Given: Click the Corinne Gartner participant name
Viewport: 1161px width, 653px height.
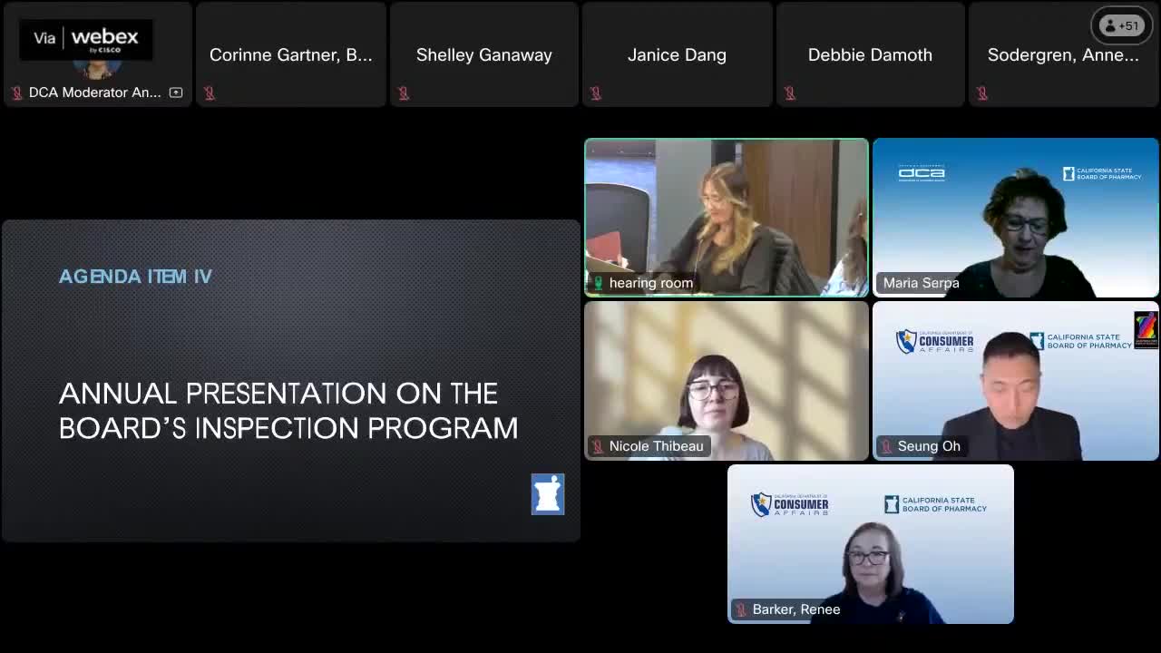Looking at the screenshot, I should pyautogui.click(x=291, y=54).
